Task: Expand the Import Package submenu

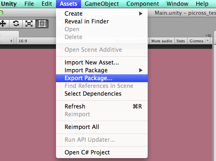Action: (102, 70)
